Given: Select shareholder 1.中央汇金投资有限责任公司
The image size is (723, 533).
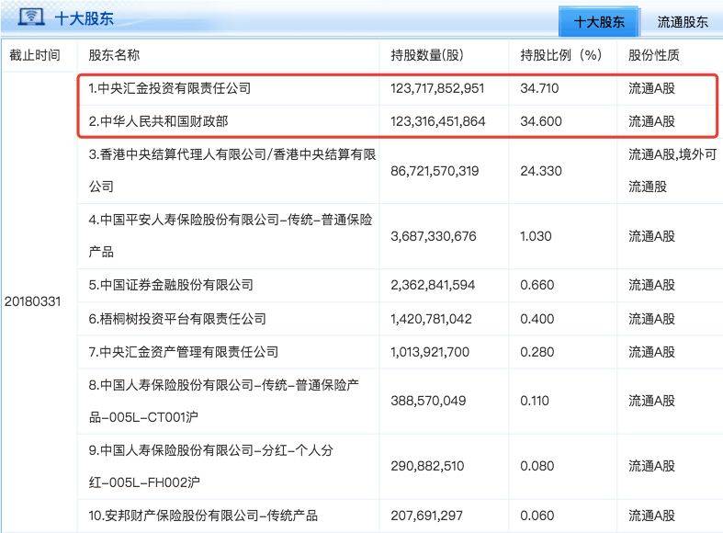Looking at the screenshot, I should 170,88.
